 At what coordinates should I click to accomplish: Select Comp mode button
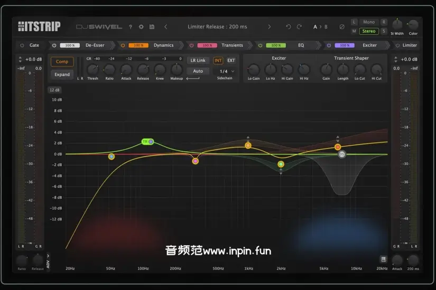(62, 62)
